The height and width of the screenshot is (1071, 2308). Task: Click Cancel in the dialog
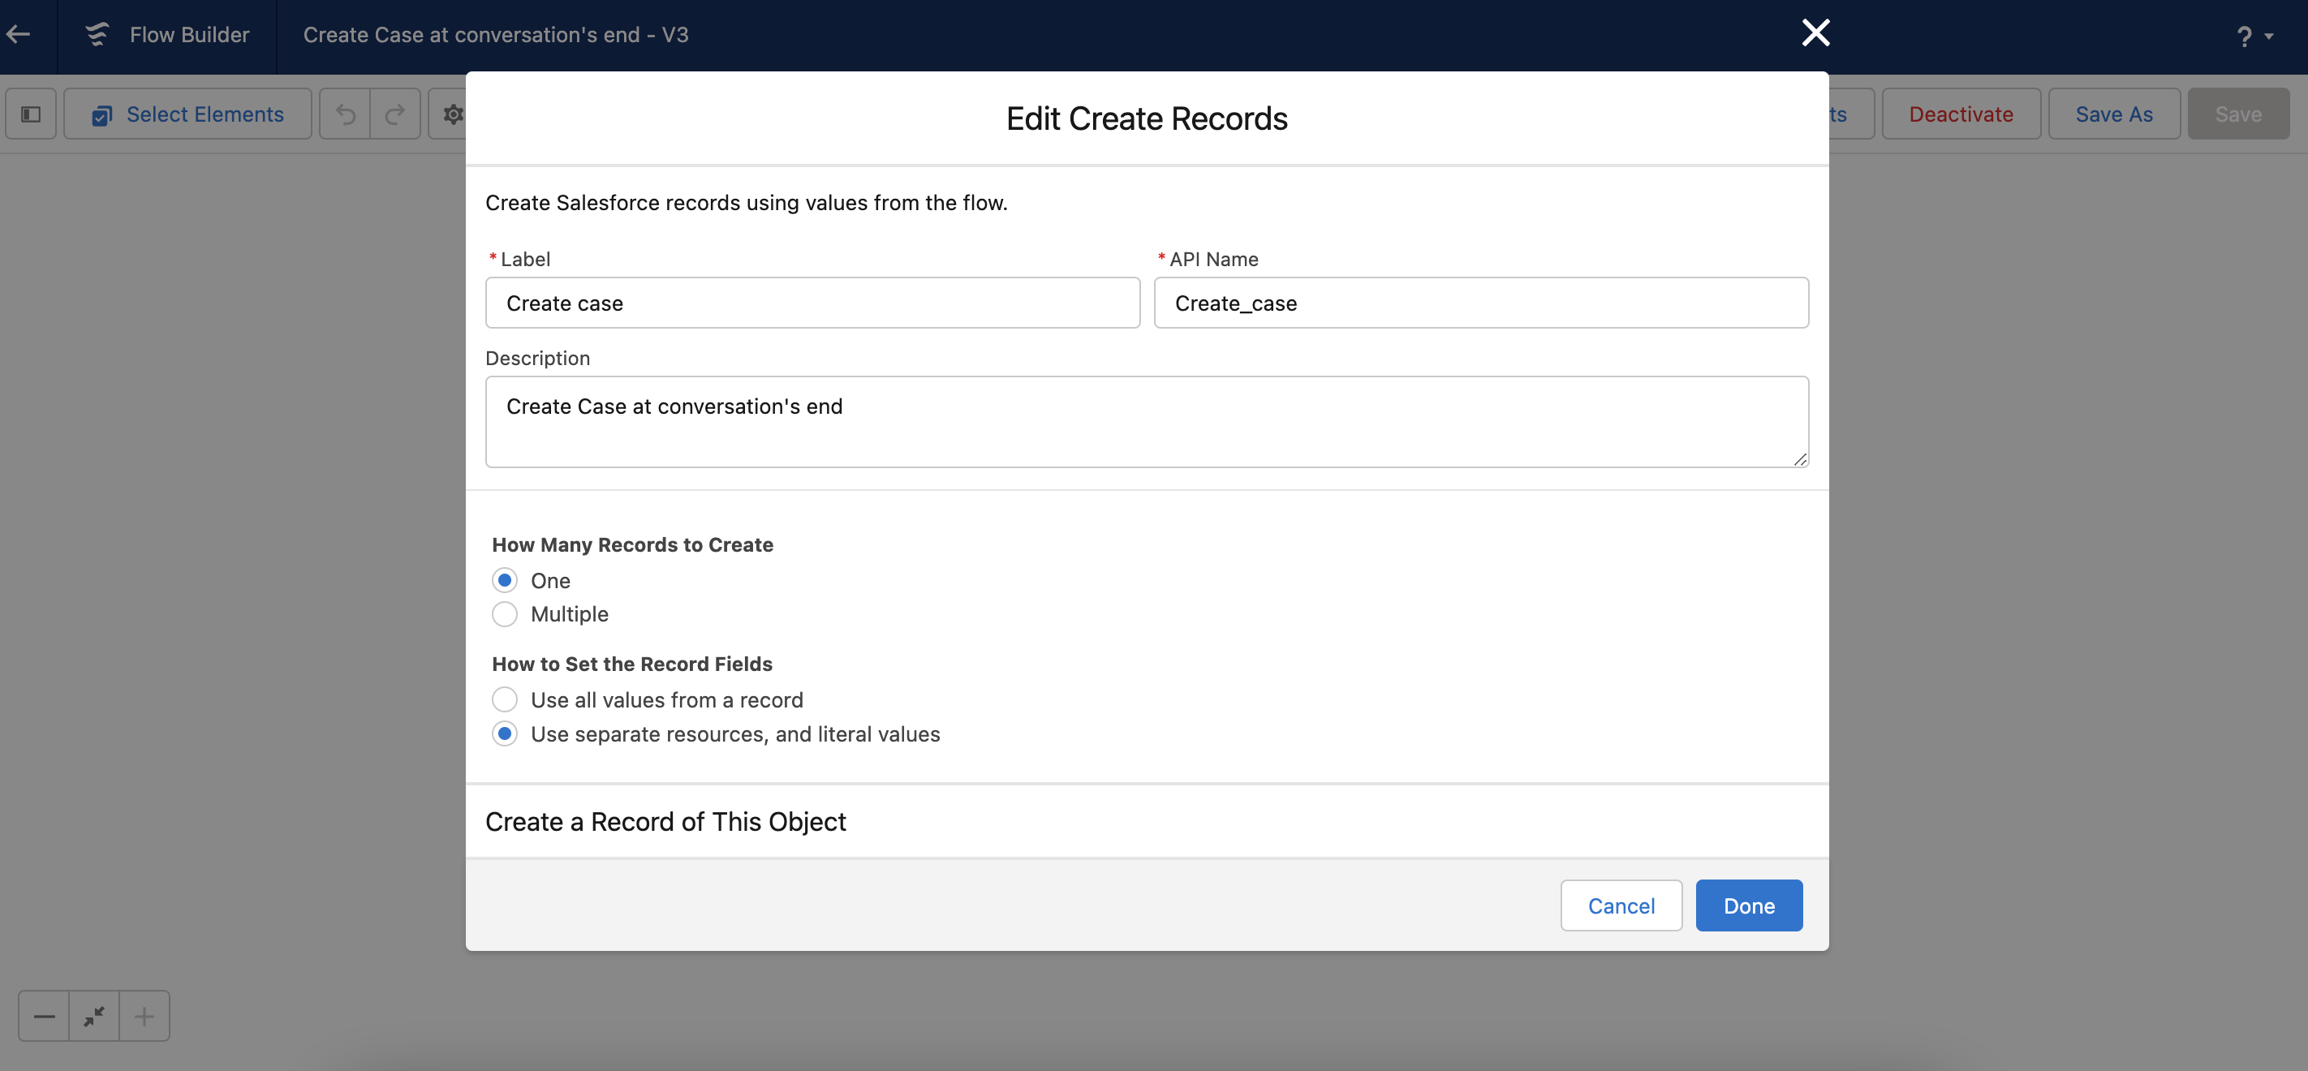point(1621,905)
